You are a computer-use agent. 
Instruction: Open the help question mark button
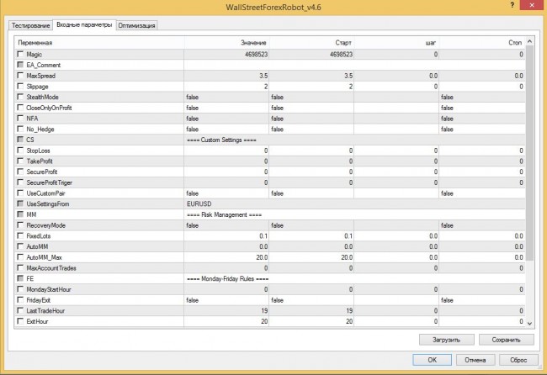[512, 5]
